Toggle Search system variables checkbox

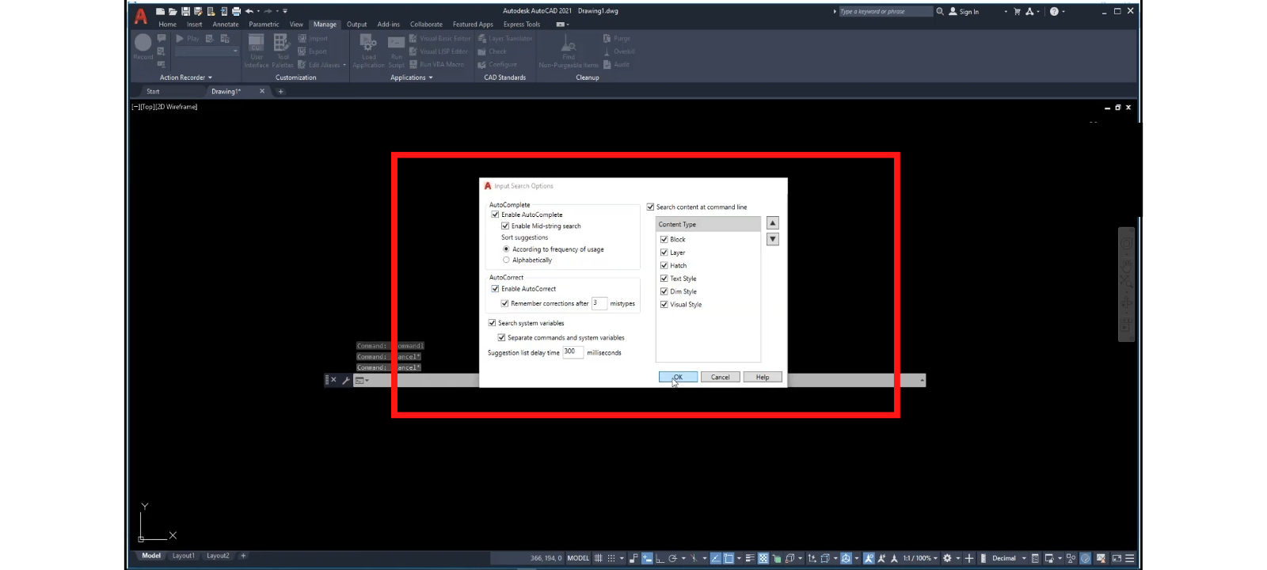[492, 323]
